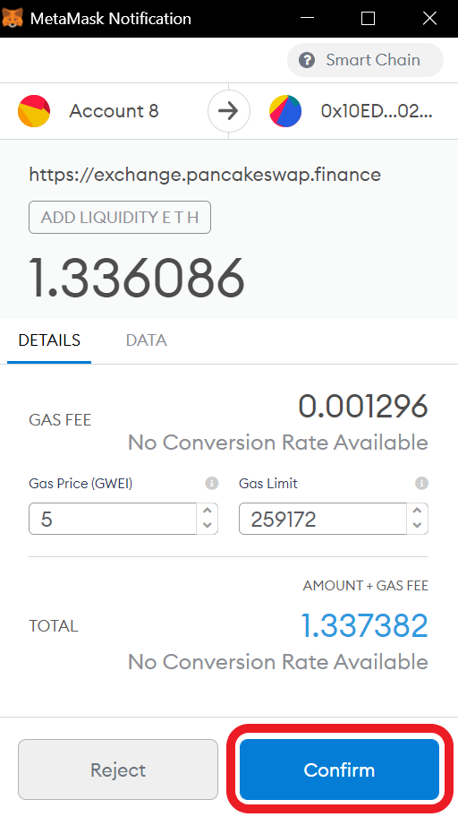Maximize the MetaMask Notification window

coord(368,18)
